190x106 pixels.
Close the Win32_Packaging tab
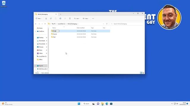click(56, 14)
